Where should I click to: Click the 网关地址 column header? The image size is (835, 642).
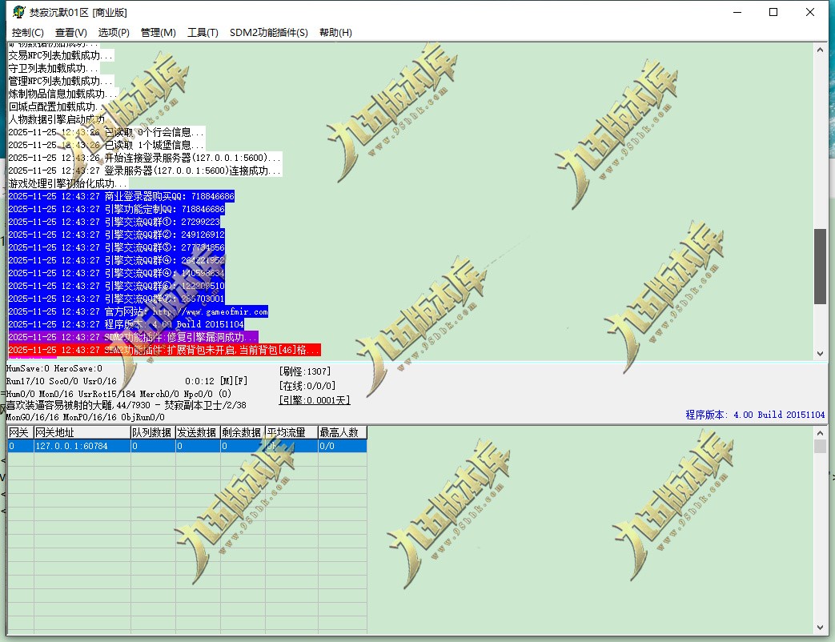point(82,432)
